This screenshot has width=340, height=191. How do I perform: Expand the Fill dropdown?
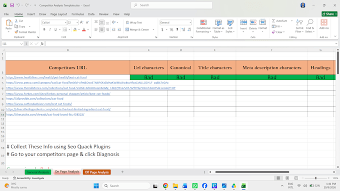click(x=281, y=26)
